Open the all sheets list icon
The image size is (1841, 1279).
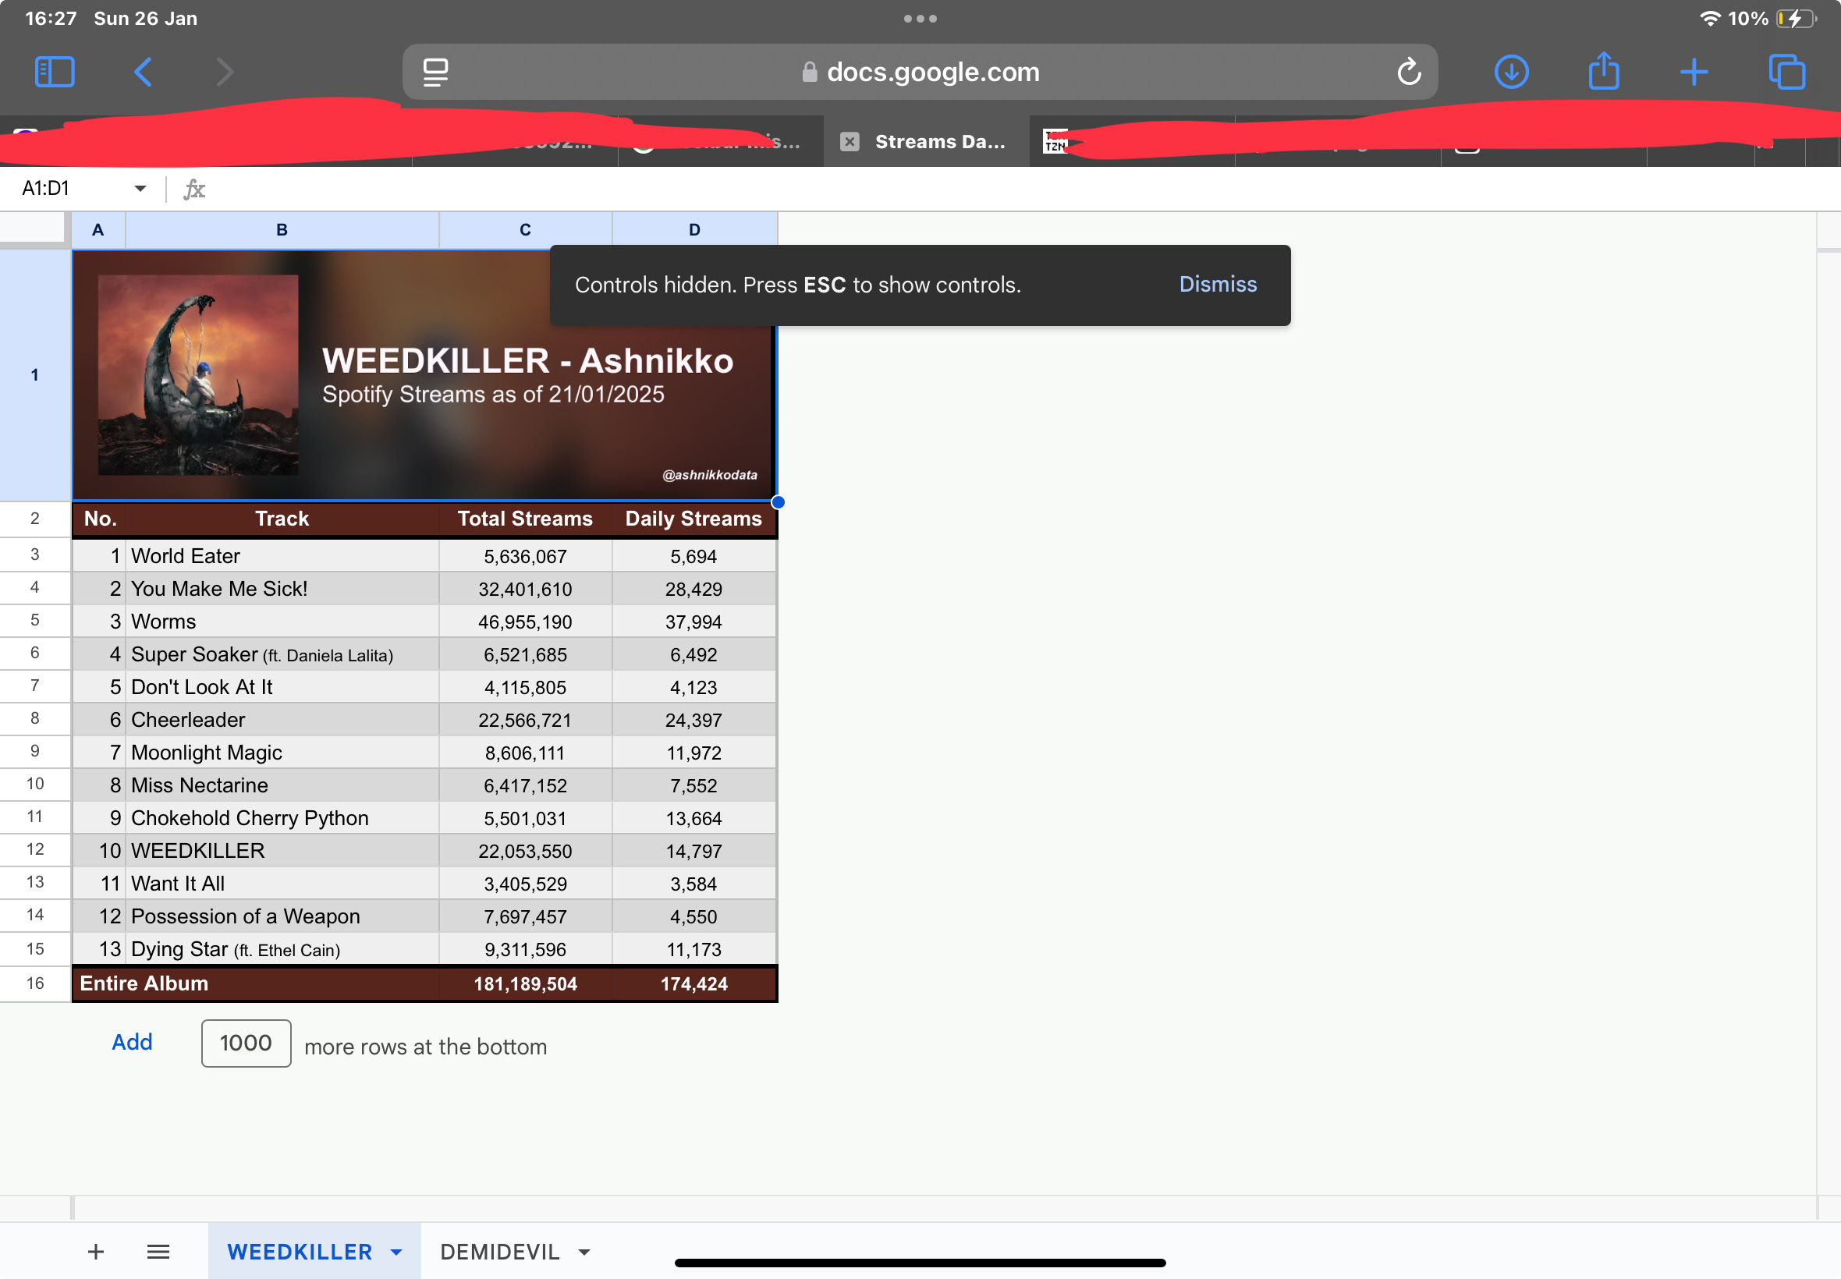pyautogui.click(x=158, y=1251)
